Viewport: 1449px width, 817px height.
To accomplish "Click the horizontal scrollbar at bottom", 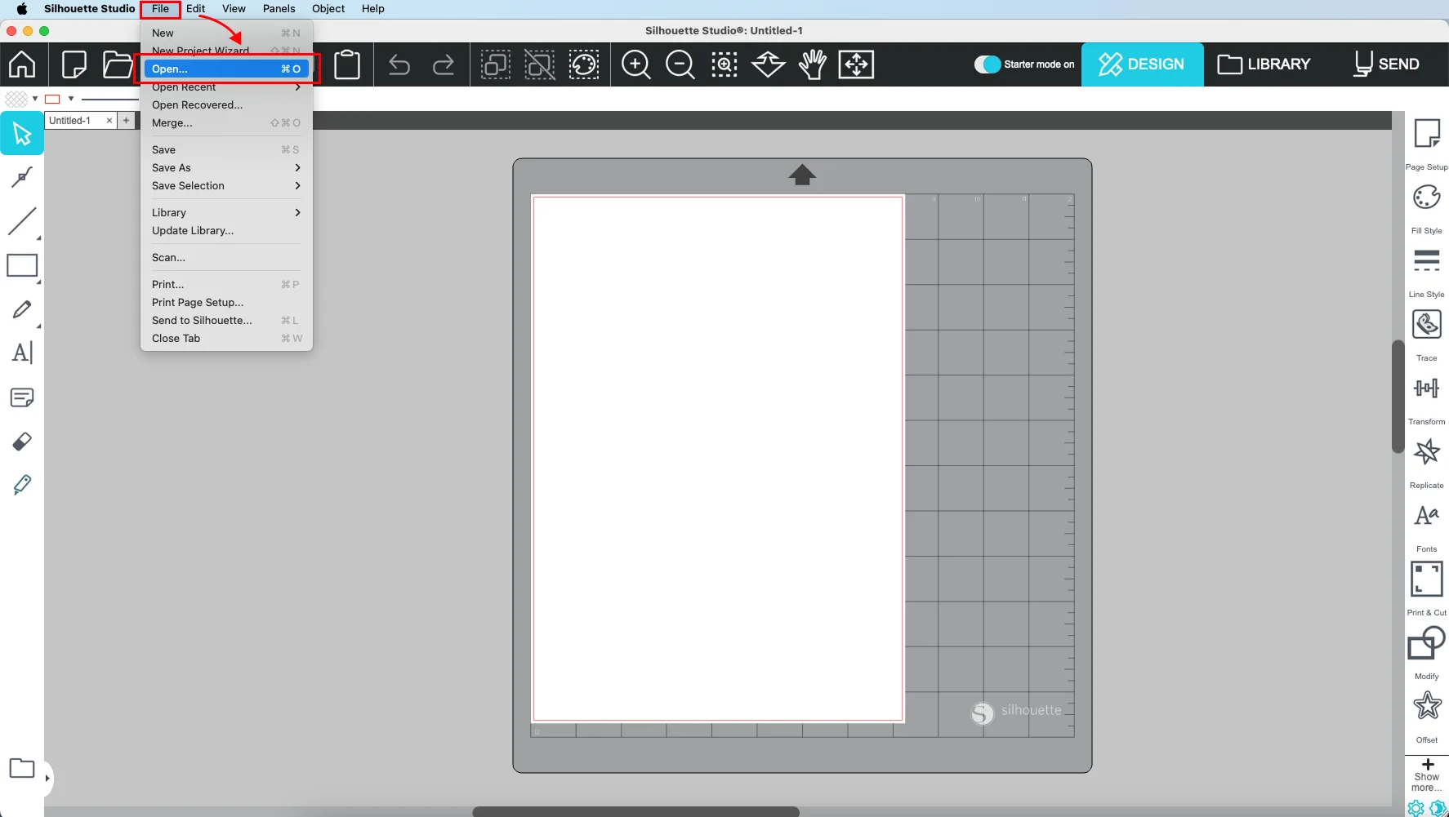I will click(x=635, y=811).
